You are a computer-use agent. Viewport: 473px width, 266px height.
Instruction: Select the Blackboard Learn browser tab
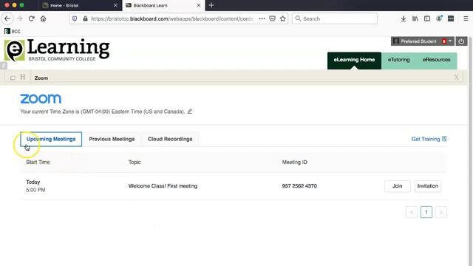[163, 5]
